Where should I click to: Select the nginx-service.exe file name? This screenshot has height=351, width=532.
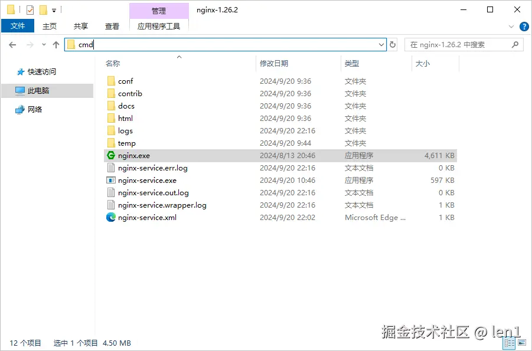coord(147,181)
